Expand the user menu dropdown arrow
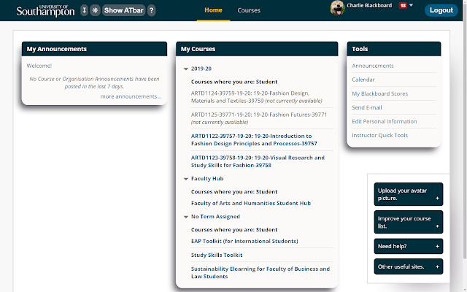 click(x=412, y=5)
